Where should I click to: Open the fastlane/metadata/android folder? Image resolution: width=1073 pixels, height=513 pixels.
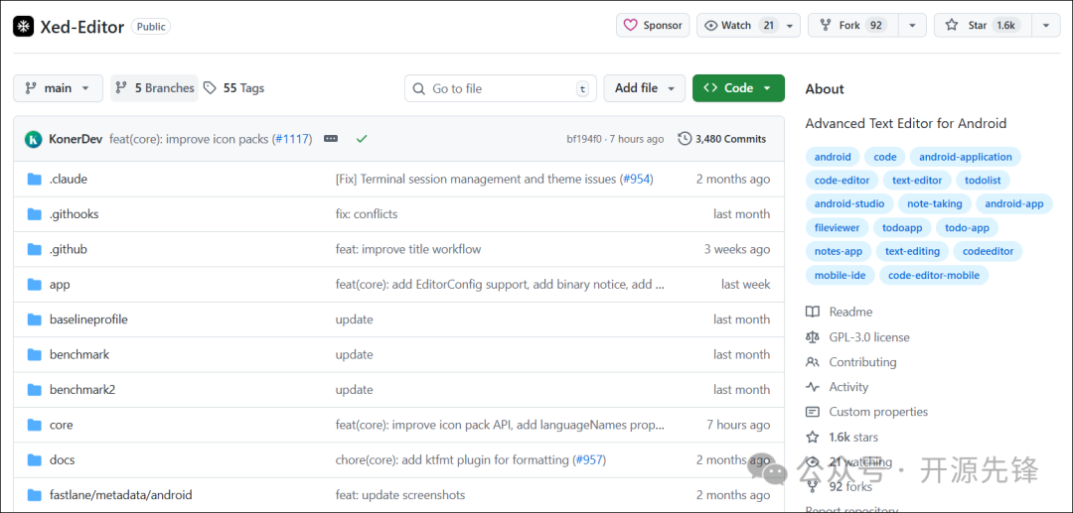click(120, 494)
